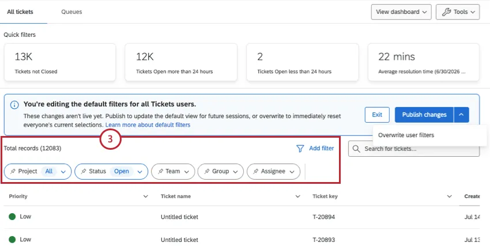Viewport: 490px width, 246px height.
Task: Click Untitled ticket in T-20894 row
Action: click(179, 217)
